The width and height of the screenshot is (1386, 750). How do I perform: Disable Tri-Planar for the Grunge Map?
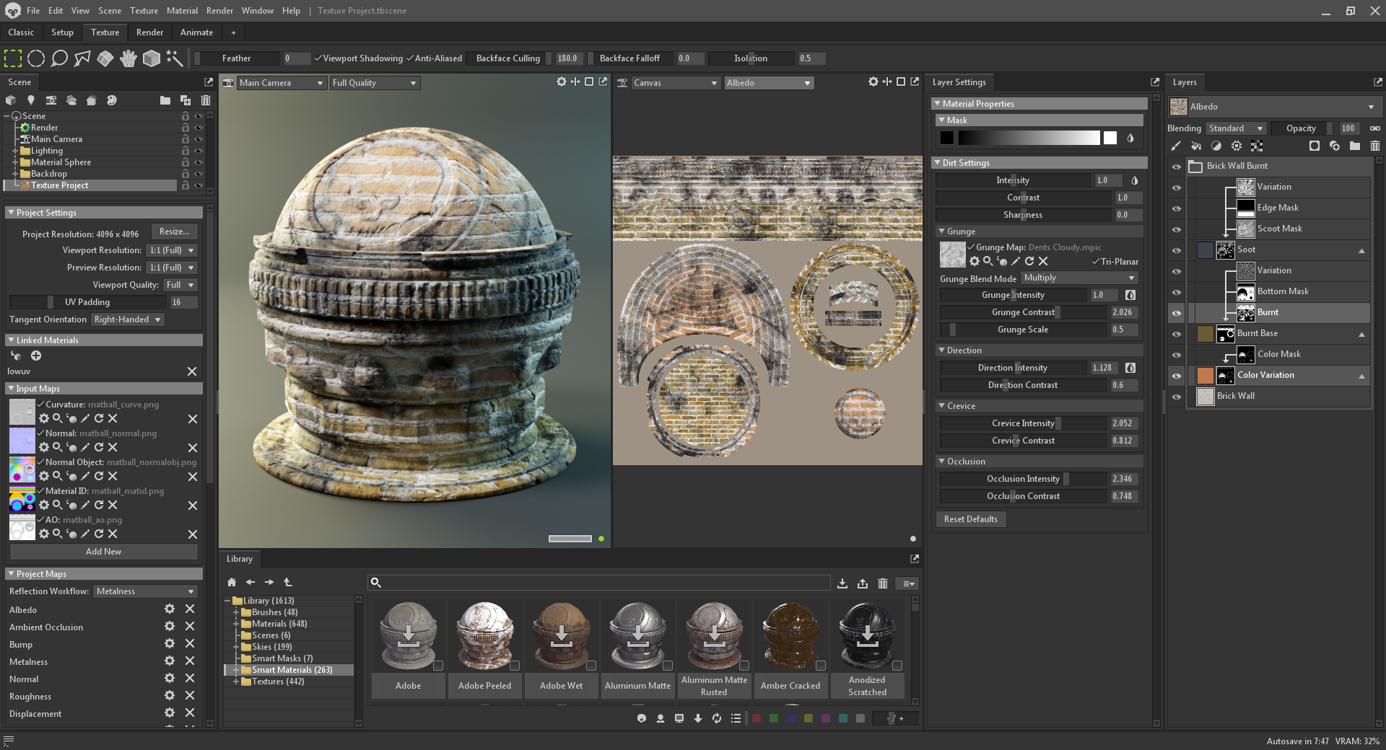1094,262
